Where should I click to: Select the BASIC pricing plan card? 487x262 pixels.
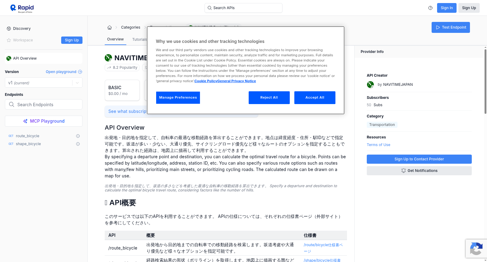122,90
